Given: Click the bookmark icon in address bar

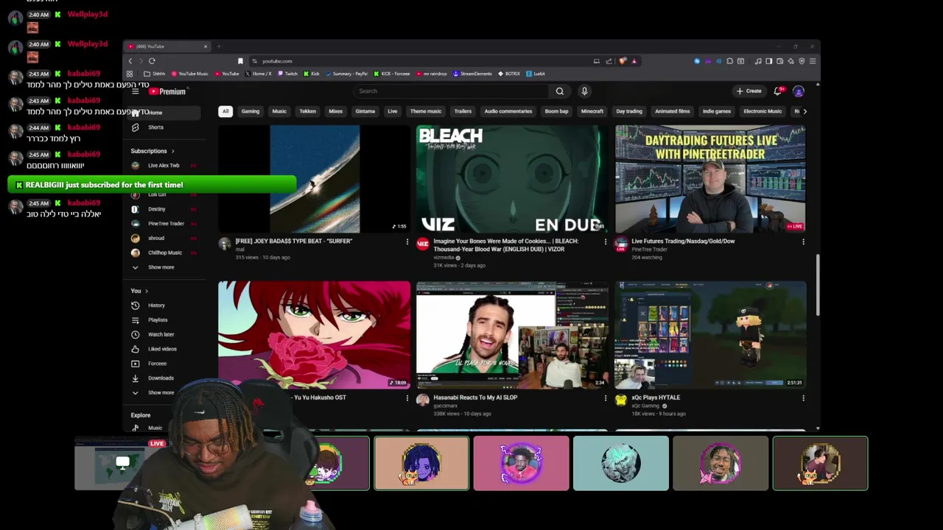Looking at the screenshot, I should [240, 61].
